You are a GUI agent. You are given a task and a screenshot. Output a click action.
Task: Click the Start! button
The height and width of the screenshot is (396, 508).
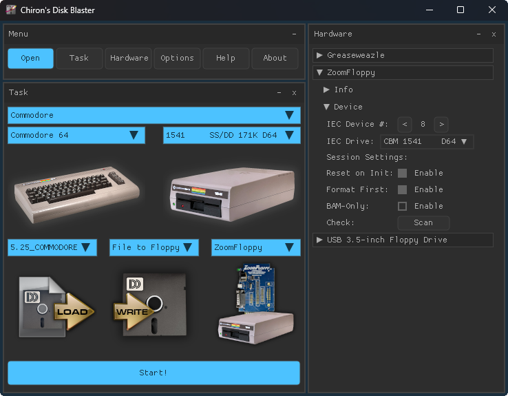tap(154, 373)
